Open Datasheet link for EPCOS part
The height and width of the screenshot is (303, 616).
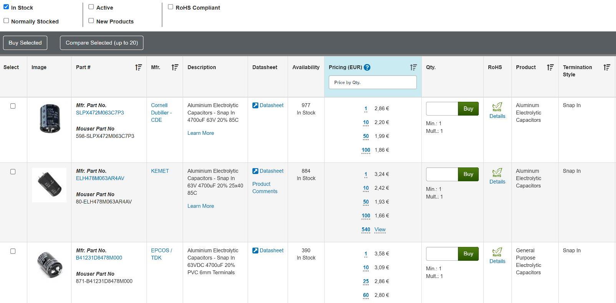(268, 250)
